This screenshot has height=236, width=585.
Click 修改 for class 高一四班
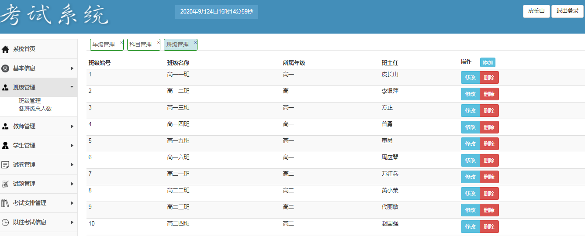(x=470, y=127)
